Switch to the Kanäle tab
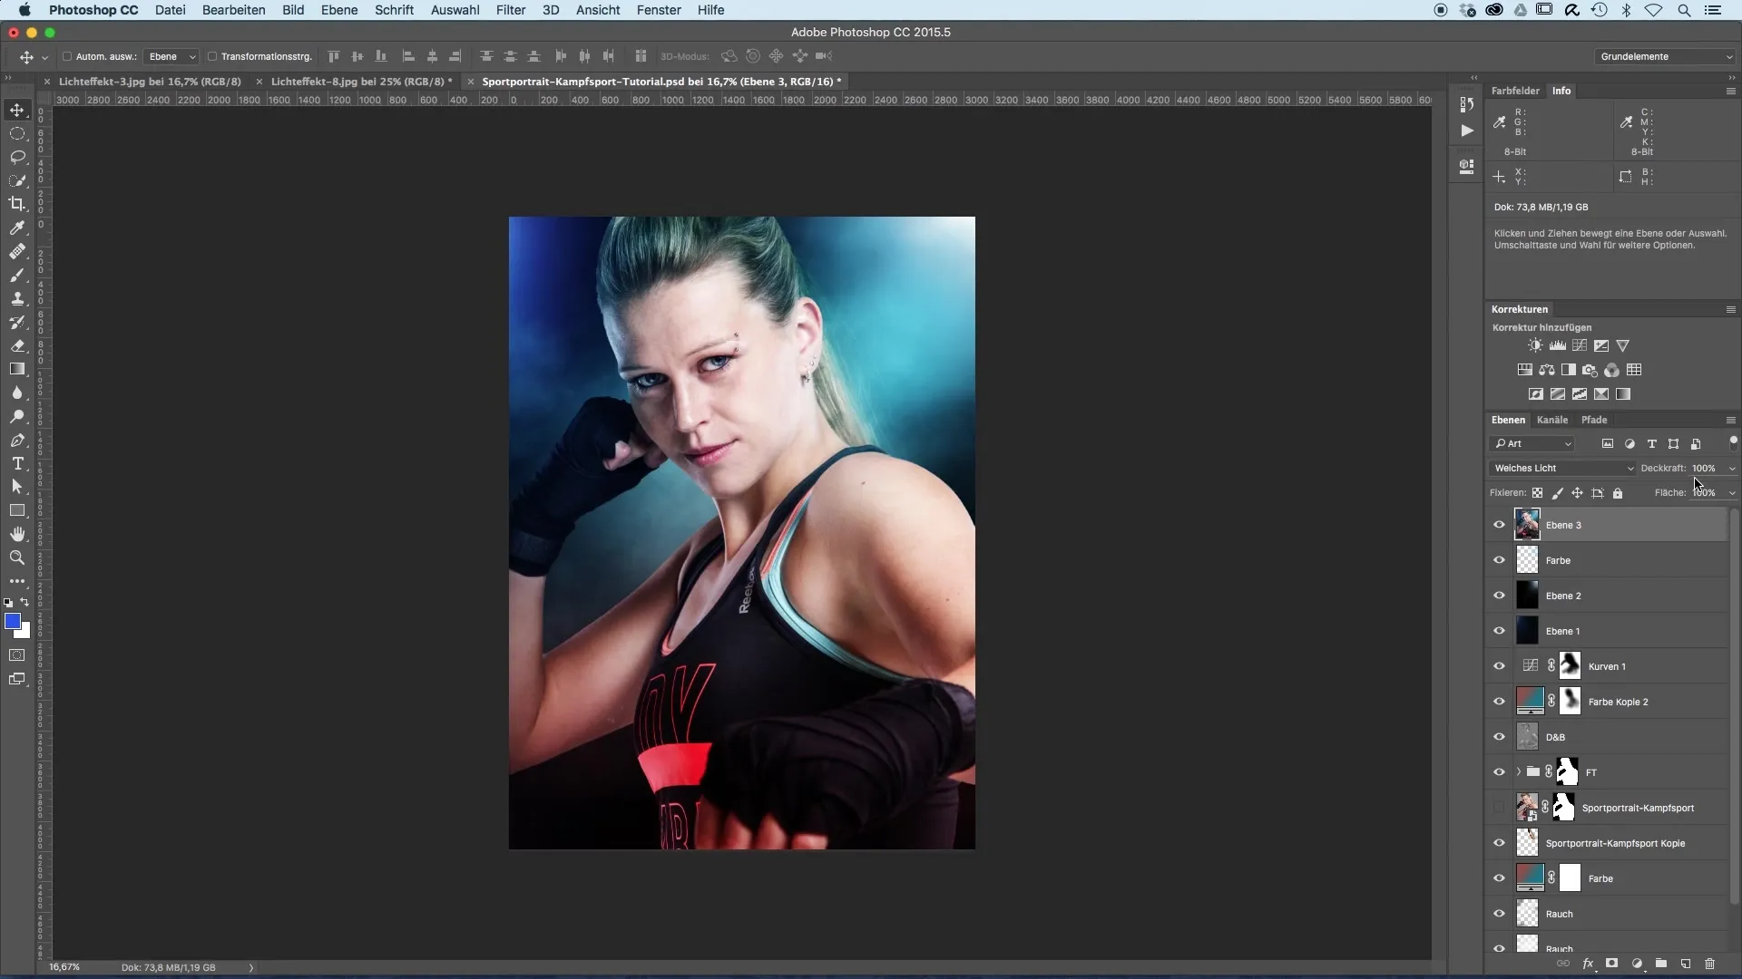Screen dimensions: 1742x979 coord(1552,420)
